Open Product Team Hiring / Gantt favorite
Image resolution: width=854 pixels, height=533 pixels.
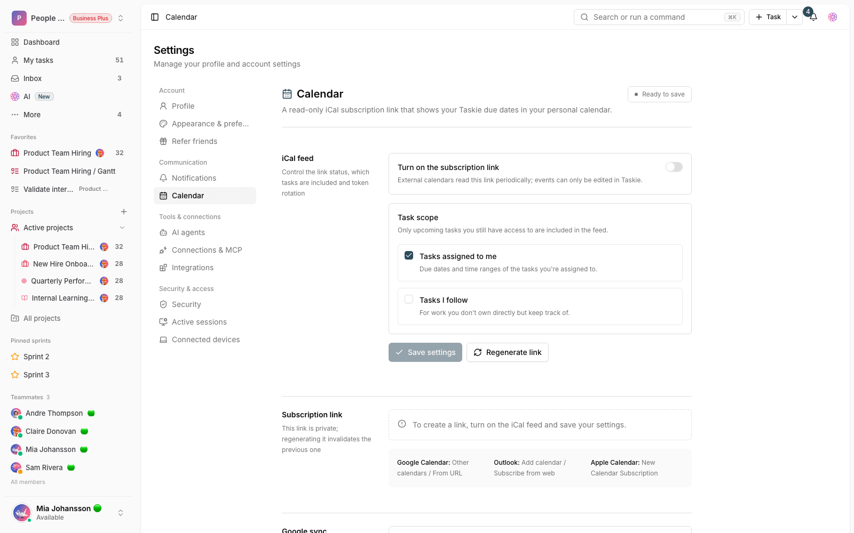coord(68,171)
